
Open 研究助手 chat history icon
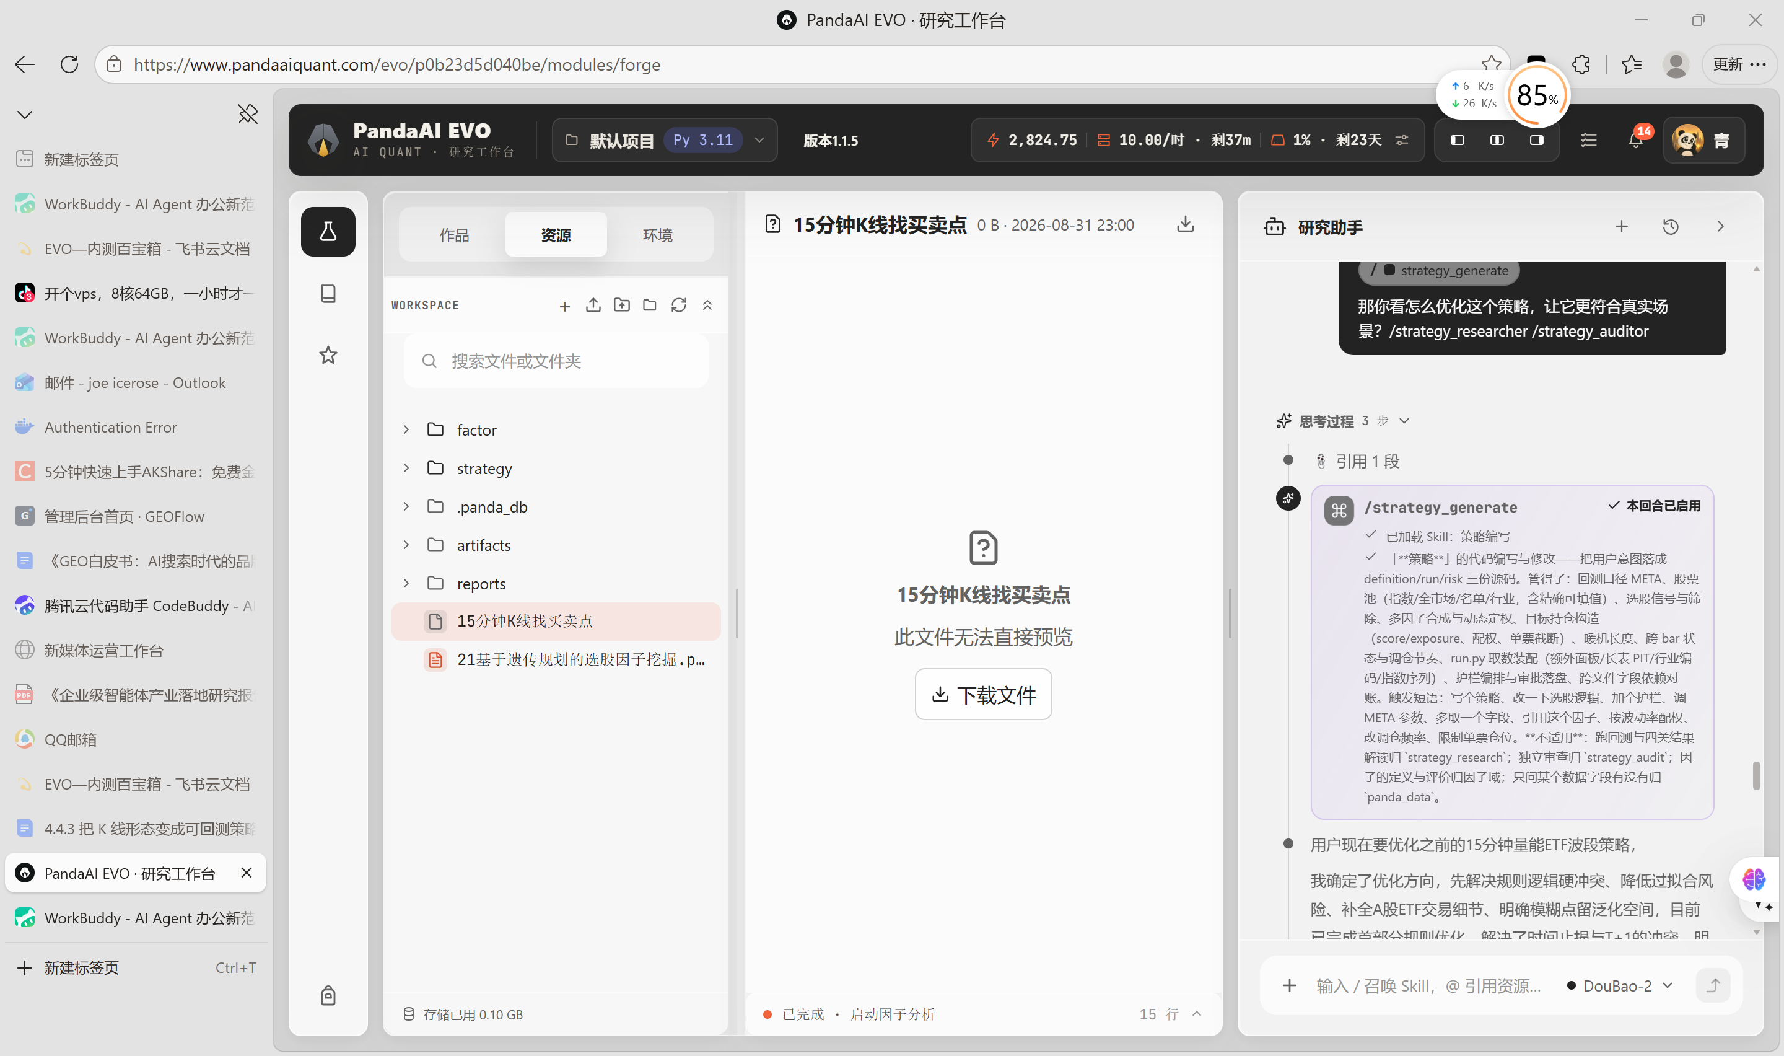pyautogui.click(x=1670, y=226)
